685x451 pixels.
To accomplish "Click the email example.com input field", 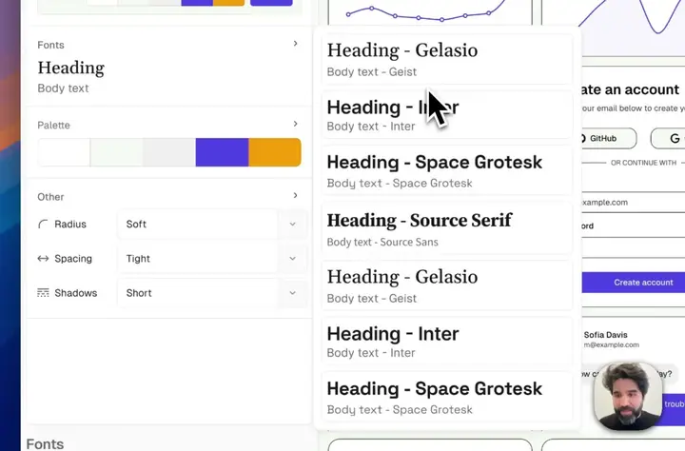I will pyautogui.click(x=633, y=203).
